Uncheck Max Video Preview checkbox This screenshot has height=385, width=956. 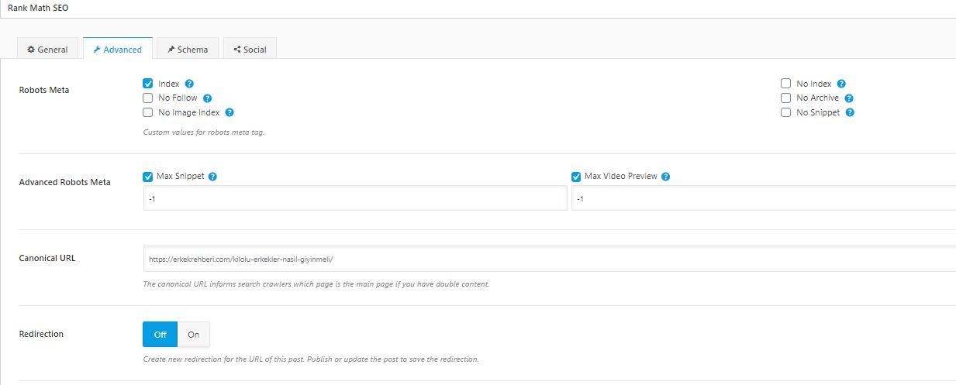point(576,177)
